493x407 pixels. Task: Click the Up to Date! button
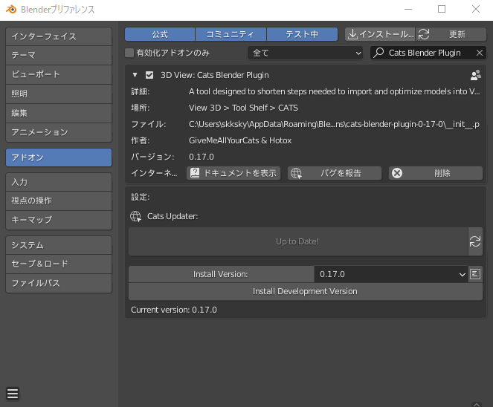(298, 241)
